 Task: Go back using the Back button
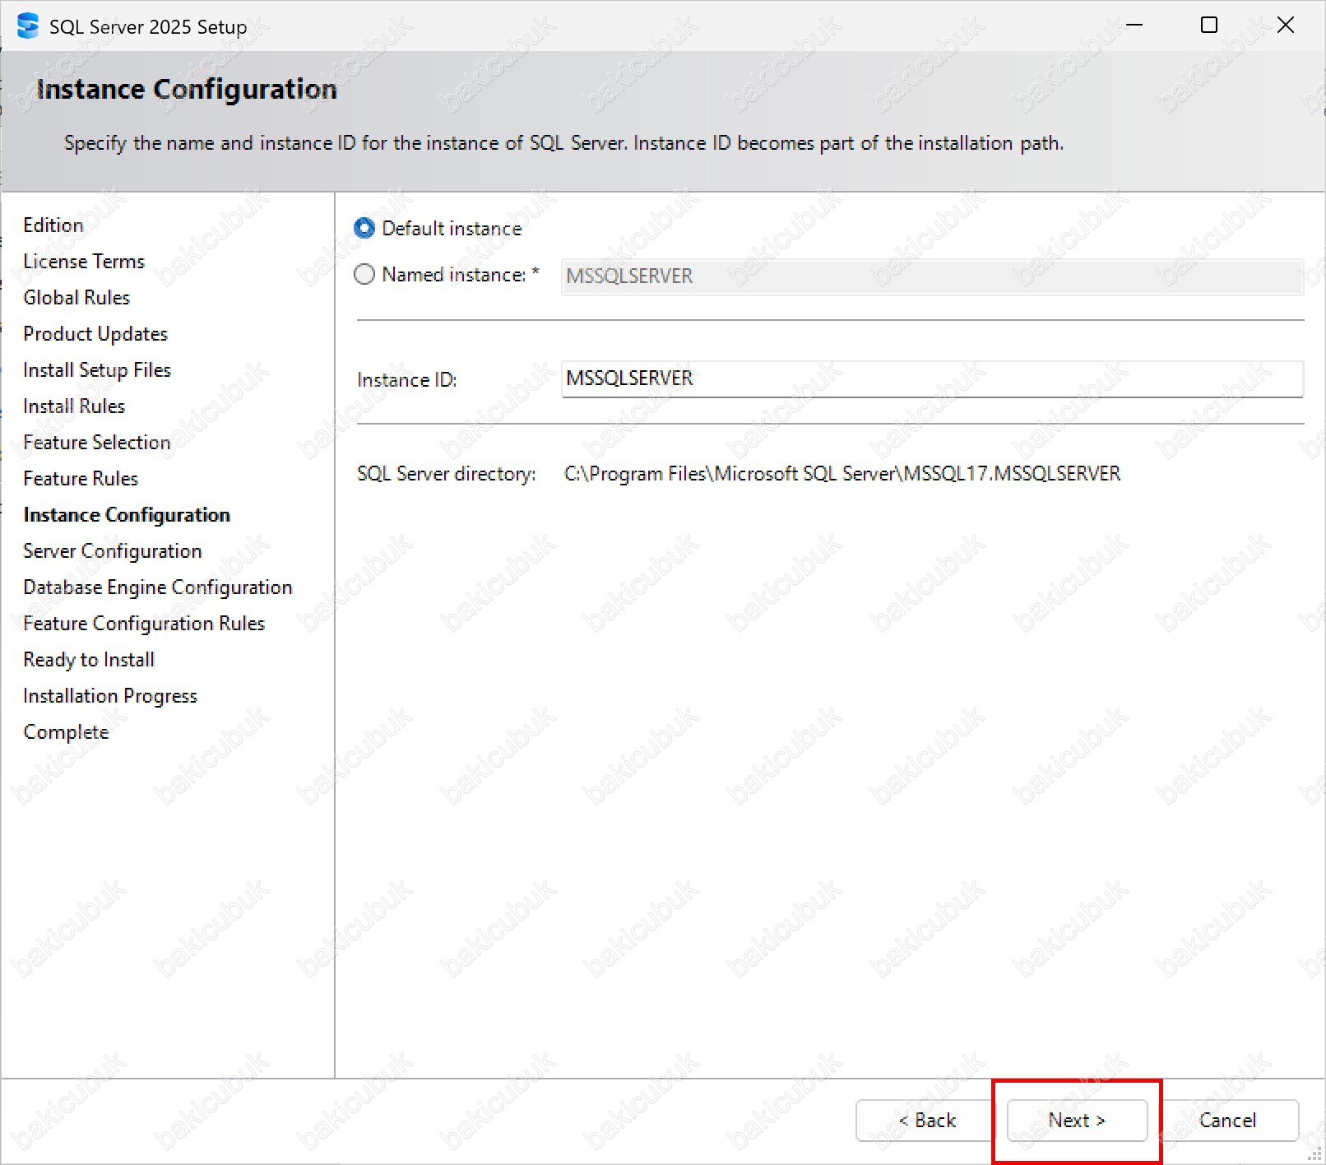click(925, 1121)
